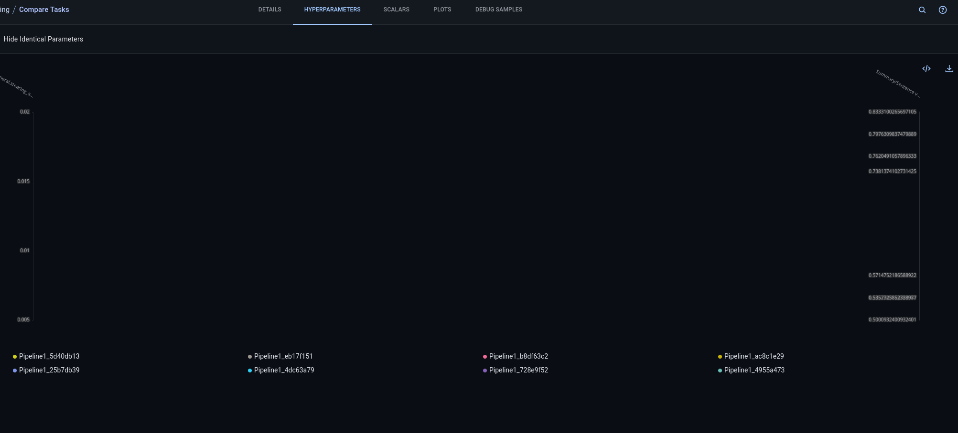This screenshot has width=958, height=433.
Task: Switch to the Details tab
Action: pyautogui.click(x=269, y=10)
